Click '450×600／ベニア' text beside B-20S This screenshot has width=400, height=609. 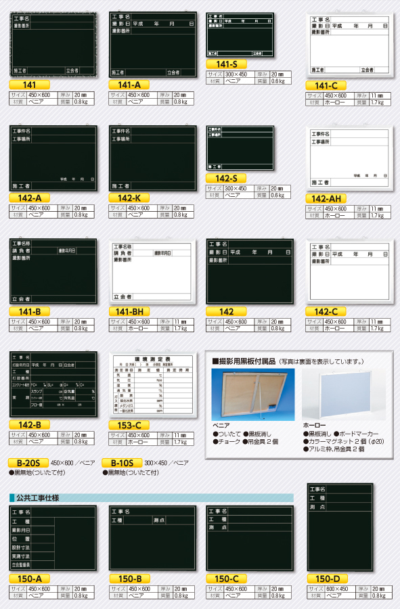(72, 463)
